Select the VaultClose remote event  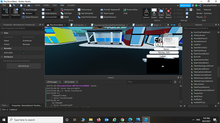tap(198, 96)
